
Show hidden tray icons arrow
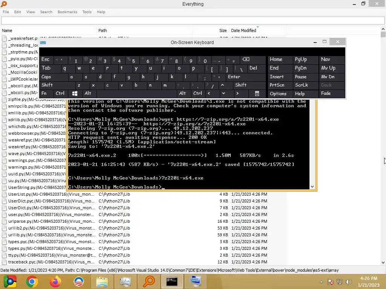321,282
